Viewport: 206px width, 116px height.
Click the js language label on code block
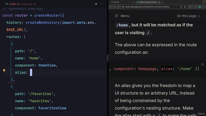202,64
